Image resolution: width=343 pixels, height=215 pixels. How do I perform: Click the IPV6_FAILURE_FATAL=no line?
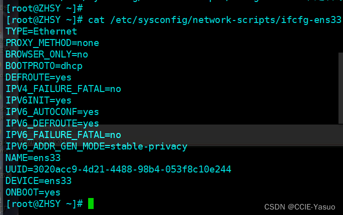[x=63, y=135]
